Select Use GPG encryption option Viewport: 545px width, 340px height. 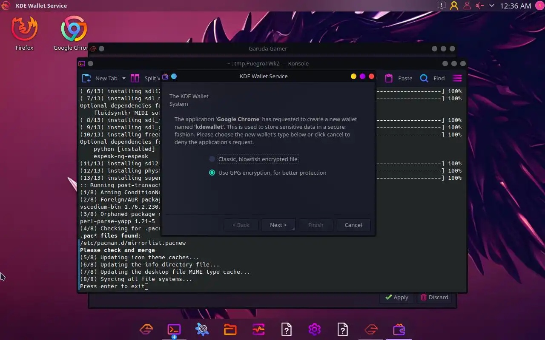tap(268, 173)
